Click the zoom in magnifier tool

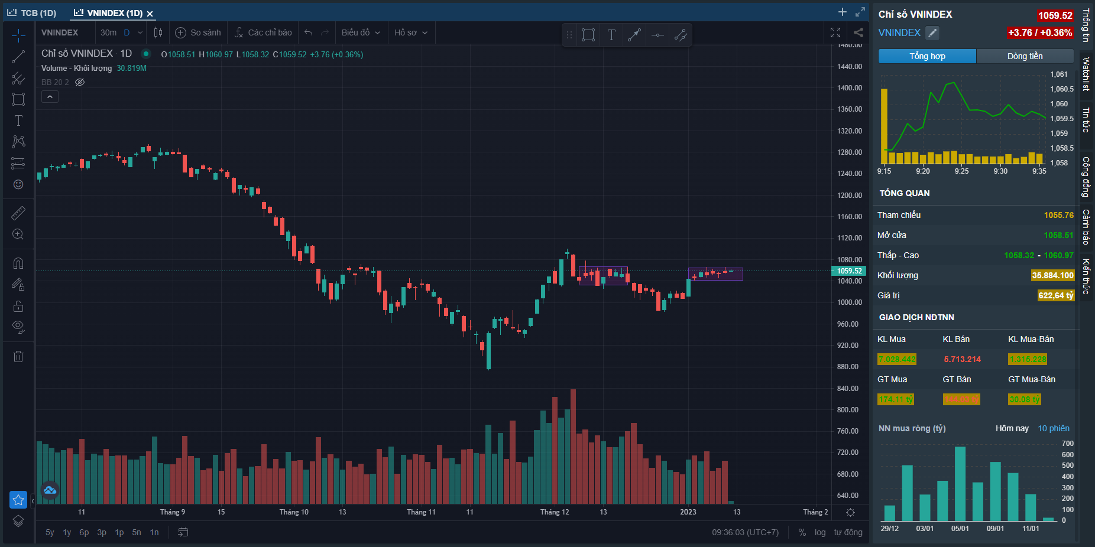18,235
